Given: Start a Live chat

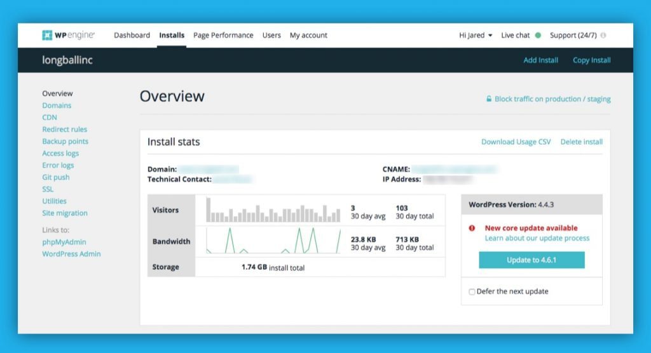Looking at the screenshot, I should [515, 36].
